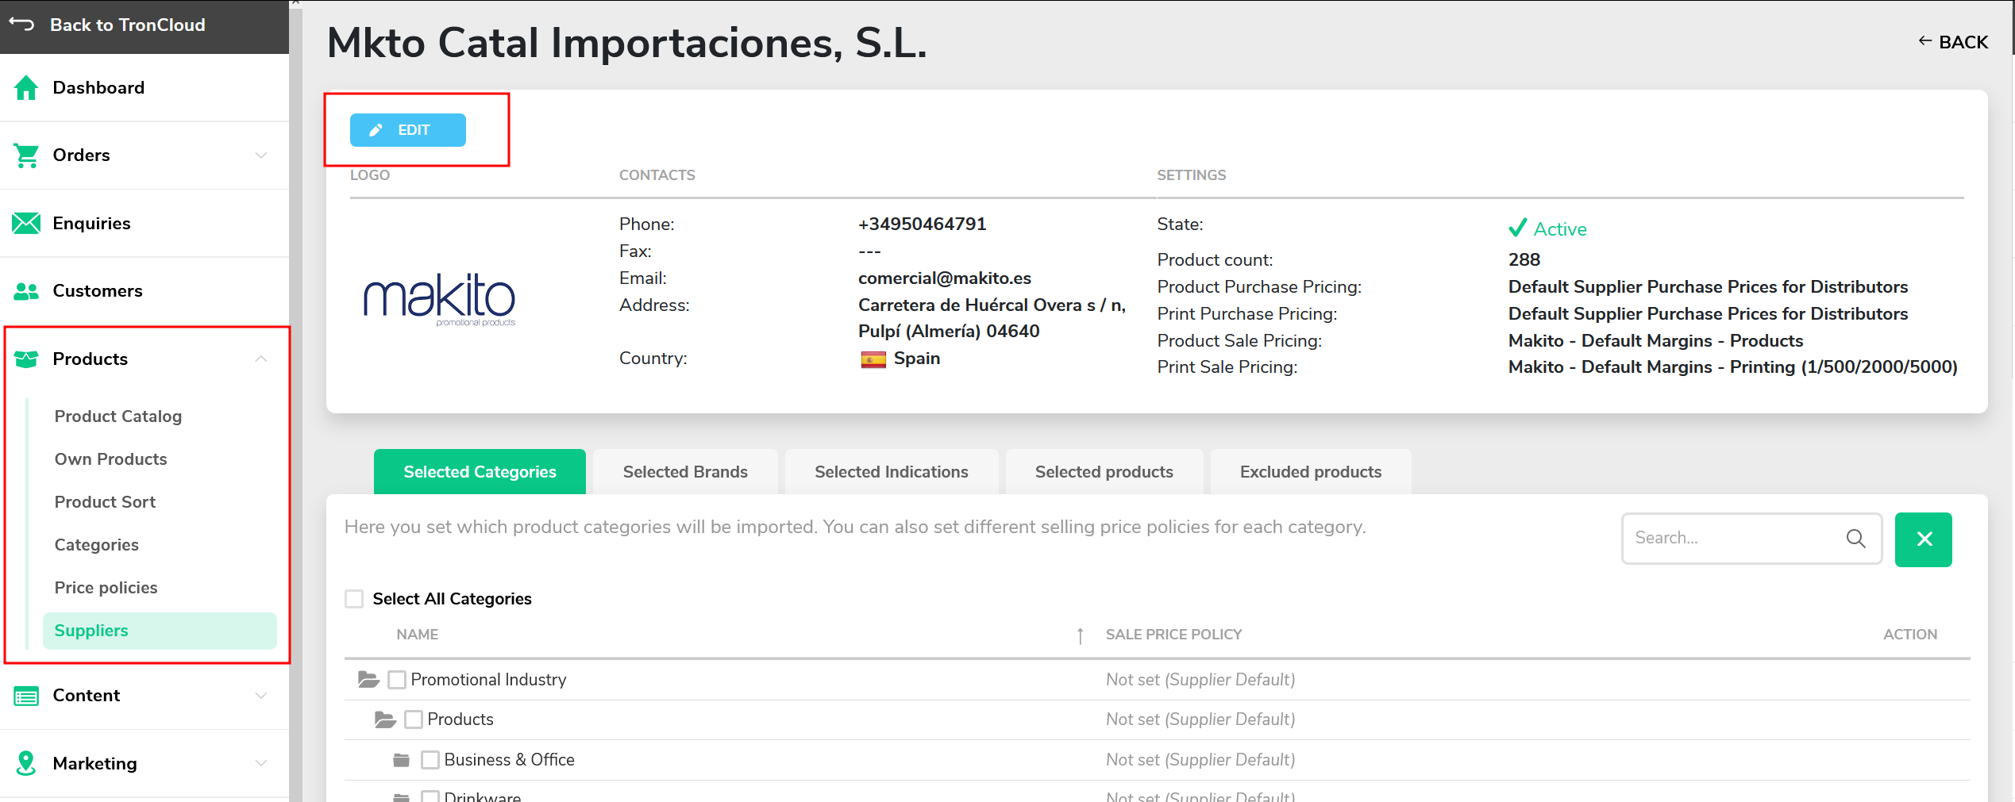Viewport: 2015px width, 802px height.
Task: Open Own Products submenu item
Action: [x=111, y=459]
